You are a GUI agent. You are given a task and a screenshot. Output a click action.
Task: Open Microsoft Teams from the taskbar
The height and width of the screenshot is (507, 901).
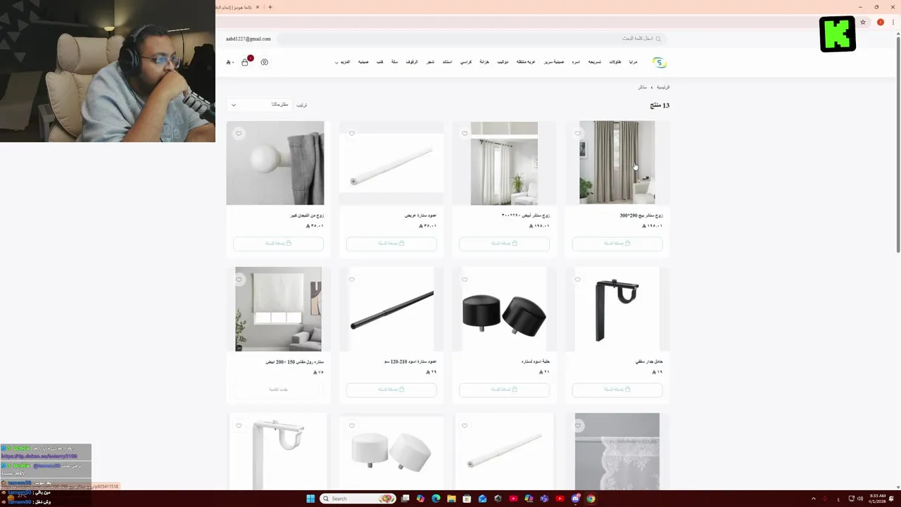pos(544,499)
